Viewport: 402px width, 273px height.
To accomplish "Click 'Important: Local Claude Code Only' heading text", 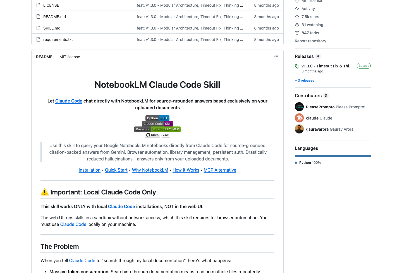I will (x=103, y=192).
